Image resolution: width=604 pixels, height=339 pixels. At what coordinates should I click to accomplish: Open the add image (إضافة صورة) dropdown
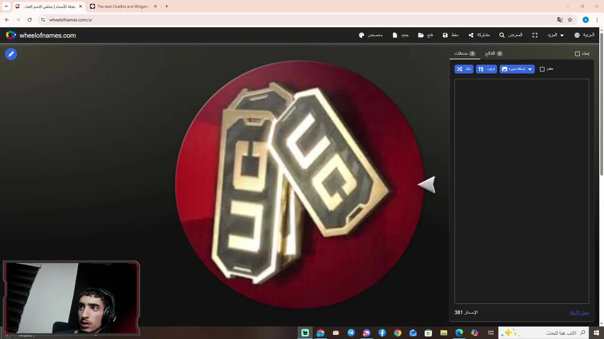(517, 69)
